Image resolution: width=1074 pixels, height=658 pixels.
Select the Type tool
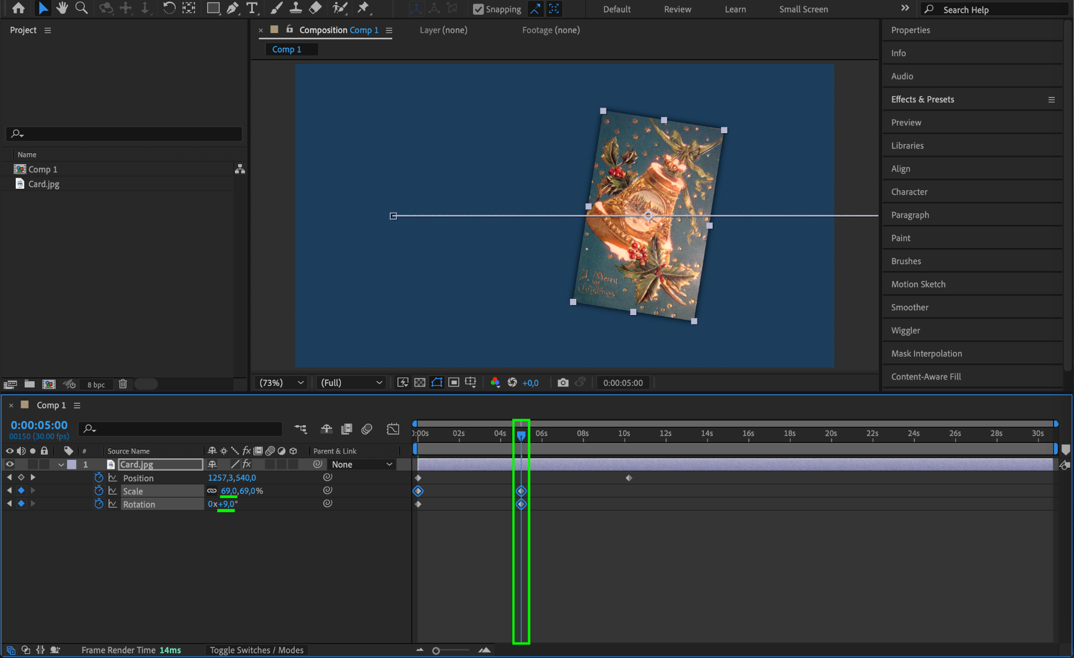tap(252, 8)
